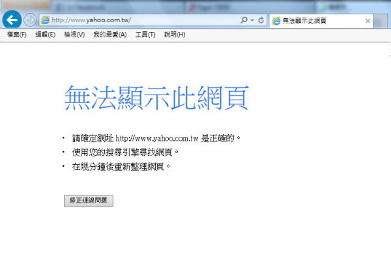Select the tab titled 無法顯示此網頁

(x=321, y=21)
